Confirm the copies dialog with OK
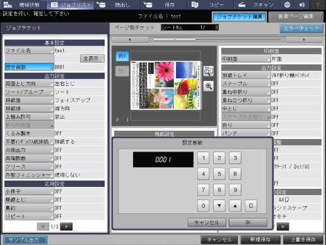326x245 pixels. point(248,222)
